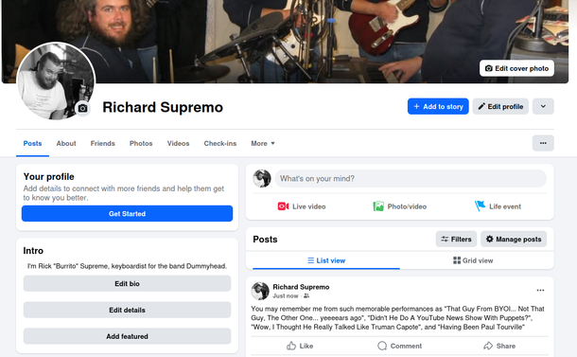Image resolution: width=577 pixels, height=357 pixels.
Task: Comment on the latest post
Action: (399, 346)
